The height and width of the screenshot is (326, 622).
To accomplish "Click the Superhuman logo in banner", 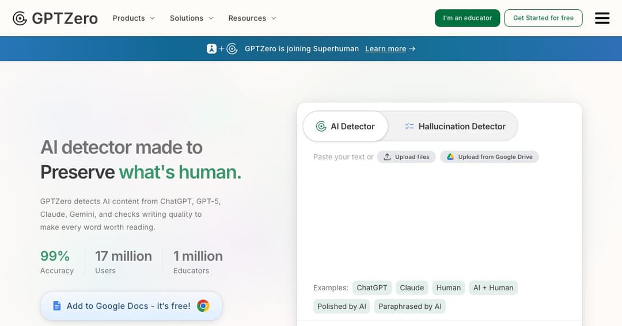I will (211, 49).
